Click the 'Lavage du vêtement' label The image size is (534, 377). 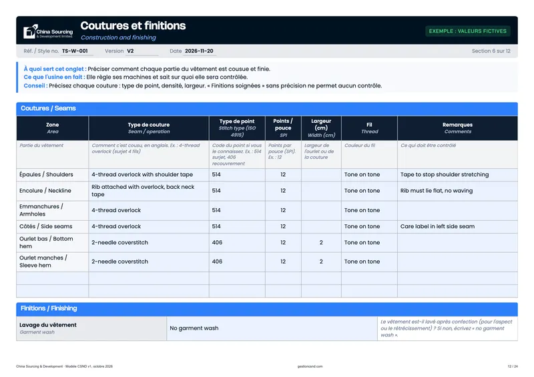click(x=48, y=325)
